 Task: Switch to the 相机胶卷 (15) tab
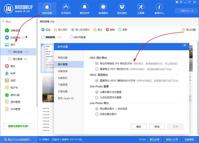(x=47, y=22)
